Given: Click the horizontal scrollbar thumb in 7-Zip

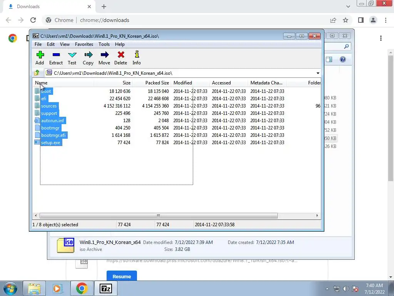Looking at the screenshot, I should coord(159,215).
